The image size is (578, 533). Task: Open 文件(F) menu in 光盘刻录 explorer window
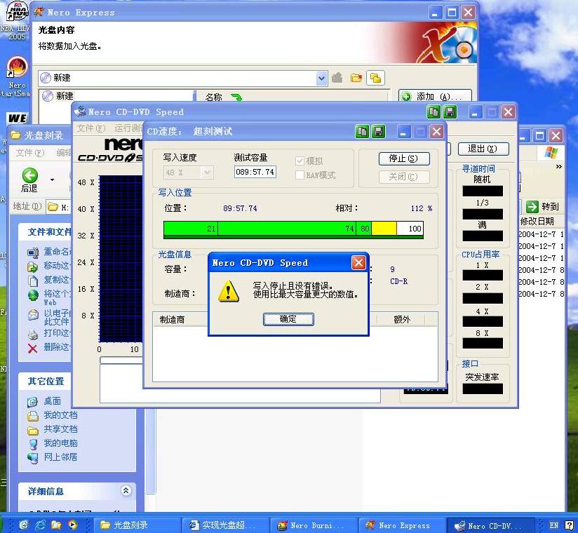coord(30,153)
